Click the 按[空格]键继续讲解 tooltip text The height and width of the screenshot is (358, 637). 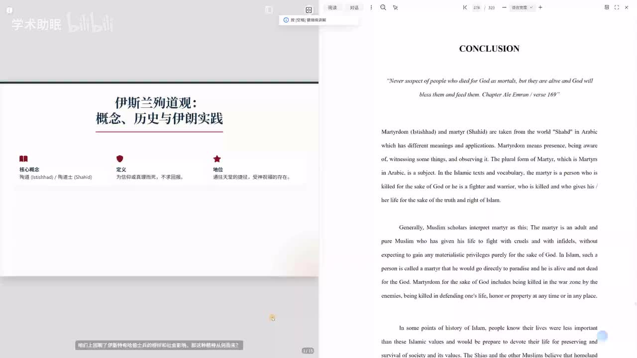tap(309, 20)
